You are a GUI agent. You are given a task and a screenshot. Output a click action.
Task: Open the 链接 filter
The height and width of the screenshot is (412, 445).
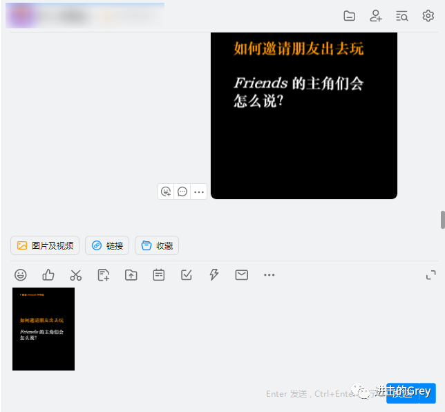(x=107, y=245)
